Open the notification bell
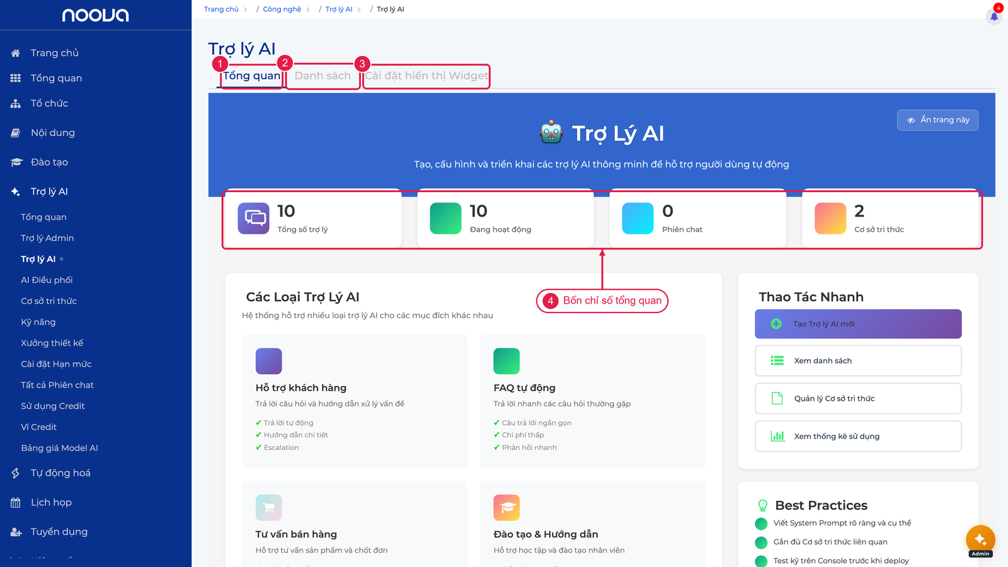This screenshot has width=1008, height=567. pos(994,16)
